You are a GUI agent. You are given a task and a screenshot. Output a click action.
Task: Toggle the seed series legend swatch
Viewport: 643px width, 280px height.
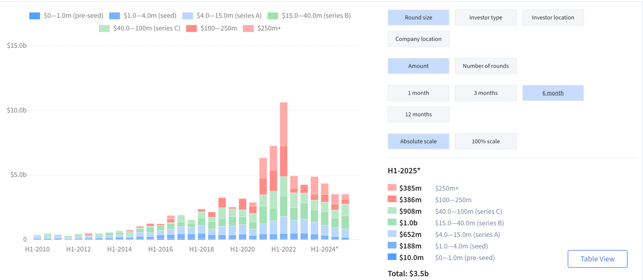(115, 16)
